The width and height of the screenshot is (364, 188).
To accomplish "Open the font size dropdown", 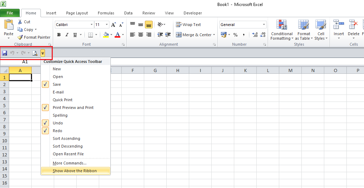I will (x=107, y=25).
